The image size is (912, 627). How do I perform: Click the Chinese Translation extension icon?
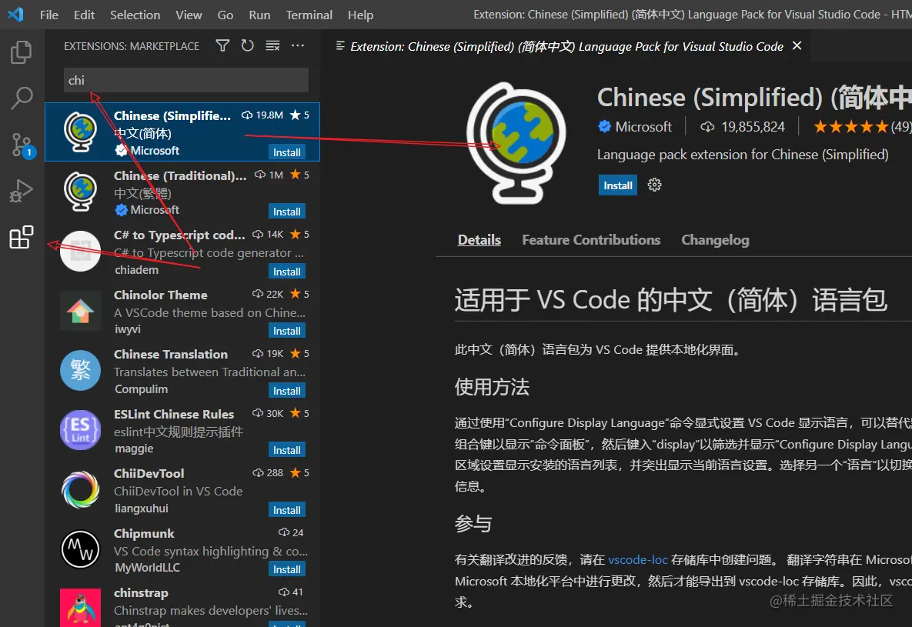tap(80, 371)
